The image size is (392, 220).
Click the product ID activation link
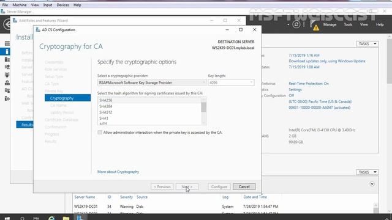(x=320, y=108)
